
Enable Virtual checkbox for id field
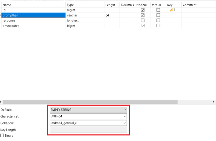(158, 10)
